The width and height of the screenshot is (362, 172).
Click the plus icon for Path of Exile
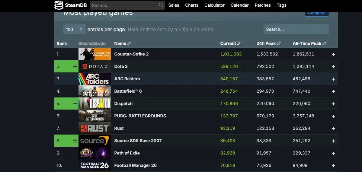333,153
